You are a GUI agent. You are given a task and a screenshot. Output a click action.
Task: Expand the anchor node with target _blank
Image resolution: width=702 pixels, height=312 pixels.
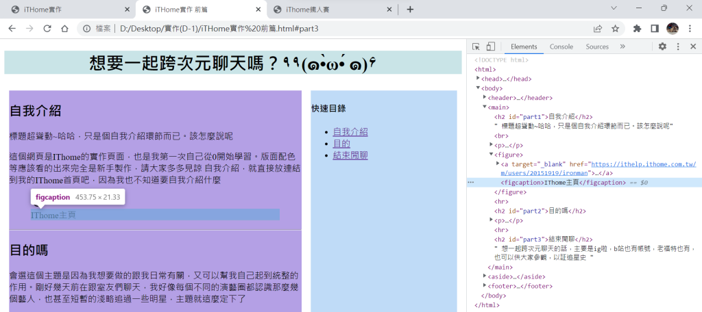(x=498, y=164)
